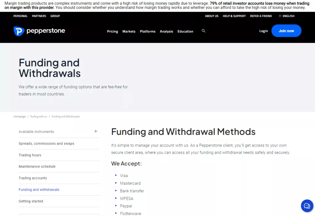
Task: Click the Paypal list item
Action: pos(126,206)
